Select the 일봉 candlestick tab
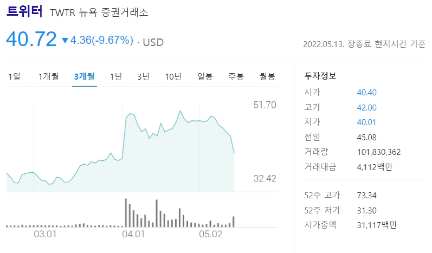 pyautogui.click(x=205, y=76)
